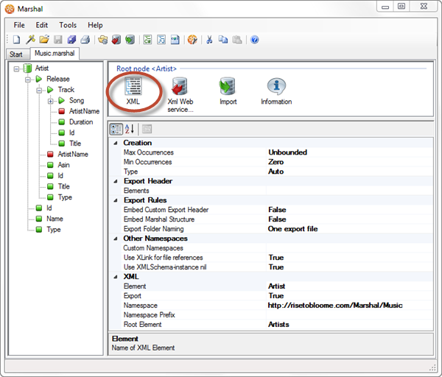Open the Help menu
This screenshot has height=377, width=442.
point(95,25)
